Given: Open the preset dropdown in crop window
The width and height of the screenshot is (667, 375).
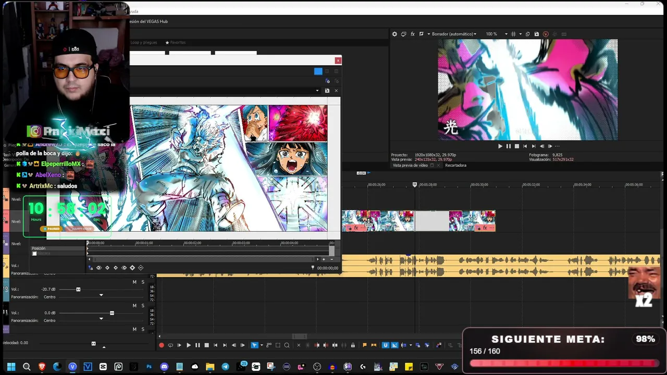Looking at the screenshot, I should coord(317,91).
